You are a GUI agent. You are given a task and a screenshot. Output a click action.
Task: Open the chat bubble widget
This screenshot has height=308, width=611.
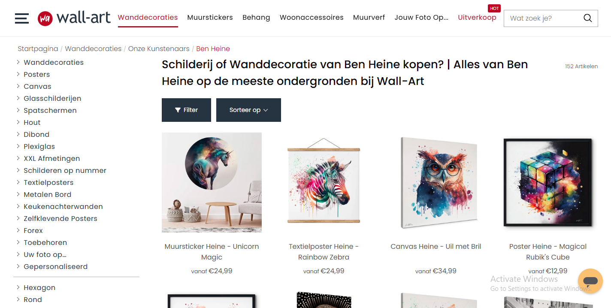click(x=590, y=281)
